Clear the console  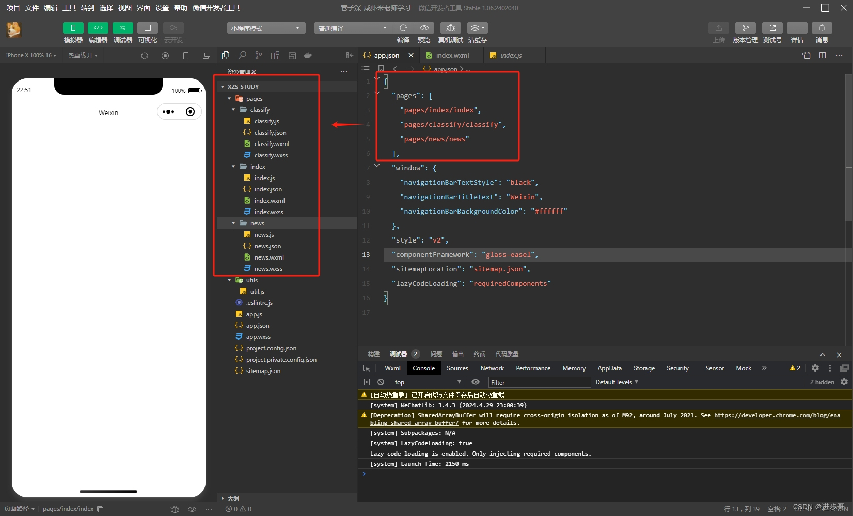pyautogui.click(x=381, y=382)
